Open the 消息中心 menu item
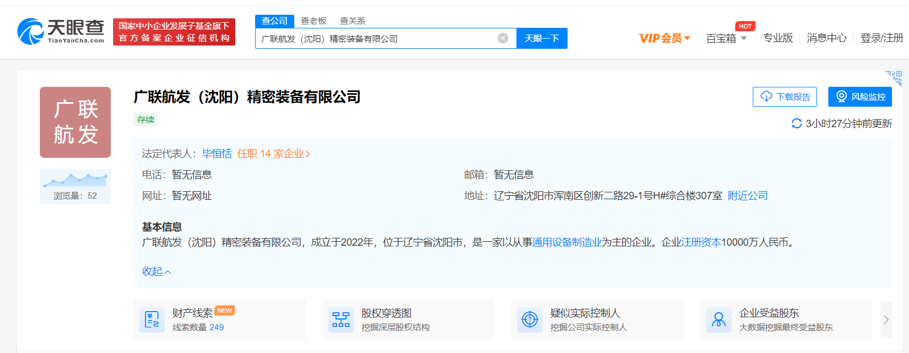The image size is (909, 353). (827, 38)
